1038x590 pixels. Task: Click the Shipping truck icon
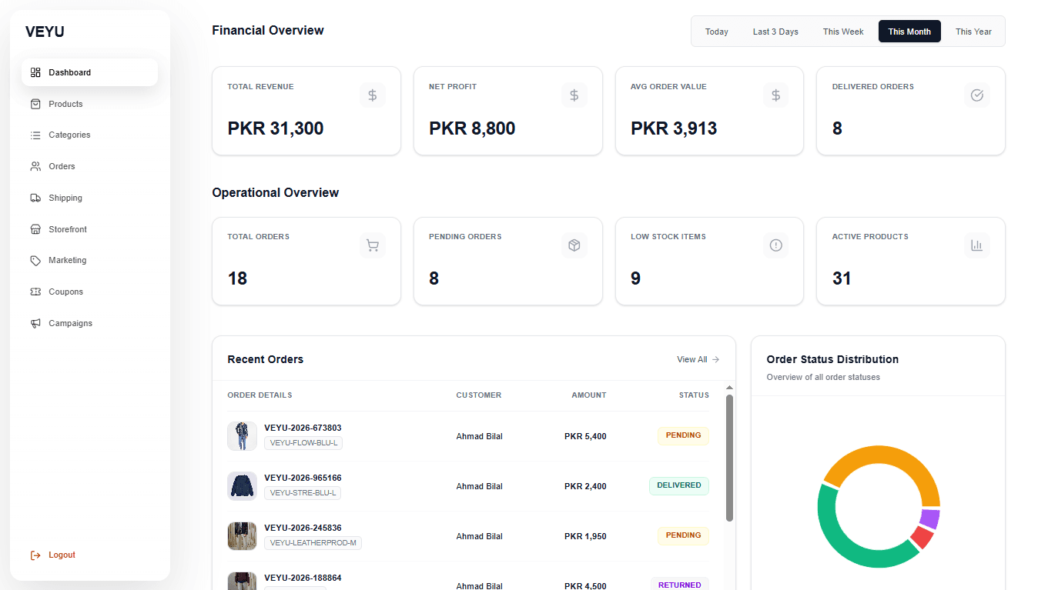(35, 198)
